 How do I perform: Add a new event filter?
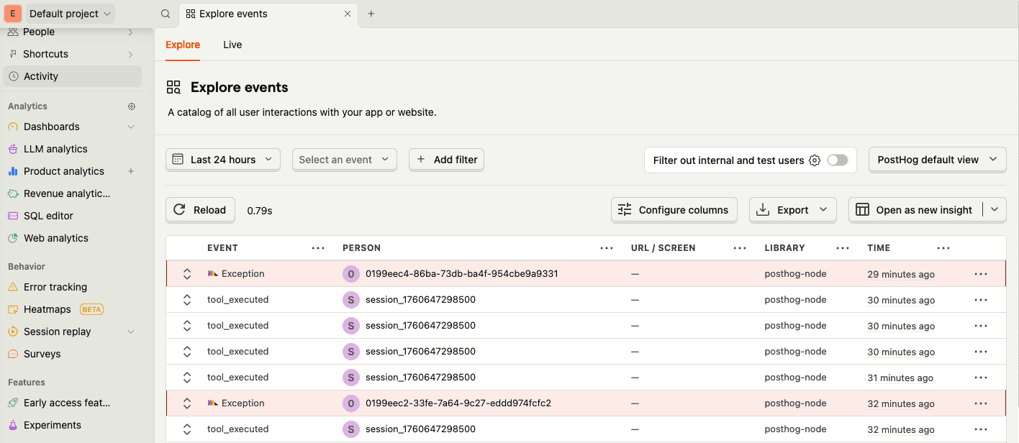(x=446, y=159)
